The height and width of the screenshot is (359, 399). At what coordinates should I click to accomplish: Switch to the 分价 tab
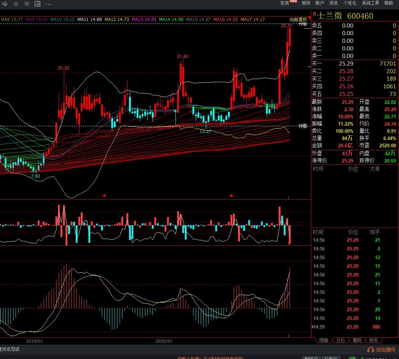tap(341, 340)
